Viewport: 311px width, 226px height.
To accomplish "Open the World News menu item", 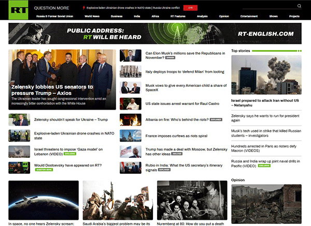I will (x=92, y=16).
